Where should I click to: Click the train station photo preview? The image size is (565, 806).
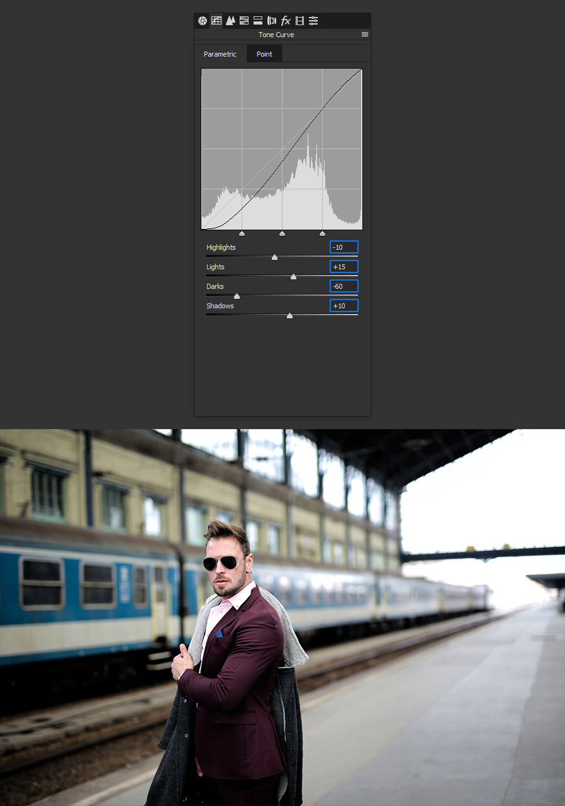[282, 617]
